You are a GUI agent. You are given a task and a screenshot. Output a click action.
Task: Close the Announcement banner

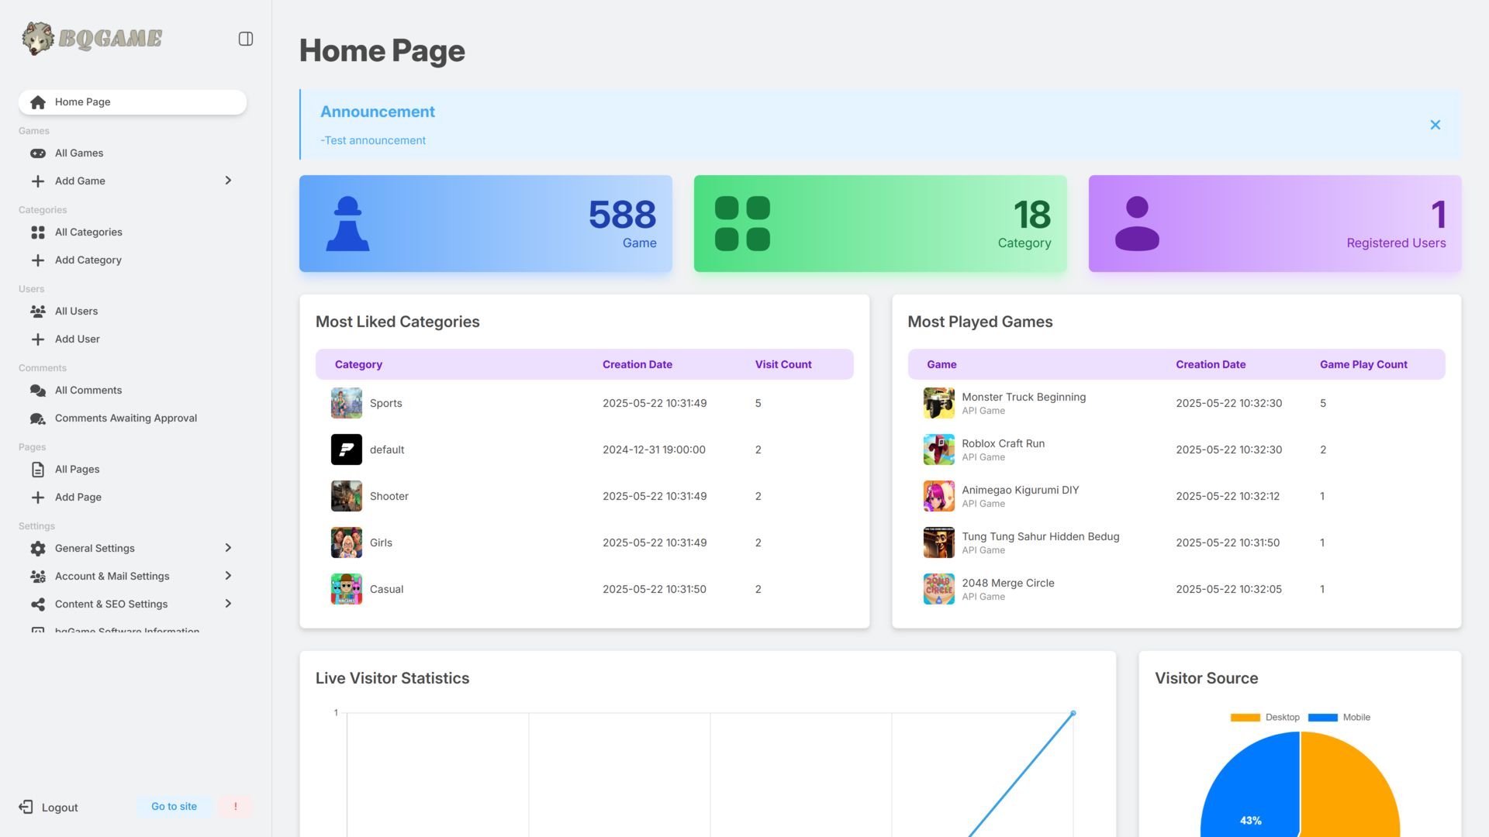tap(1435, 125)
